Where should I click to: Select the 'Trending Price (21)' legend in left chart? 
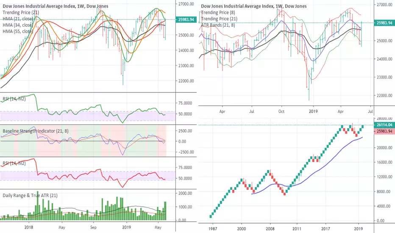tap(21, 12)
